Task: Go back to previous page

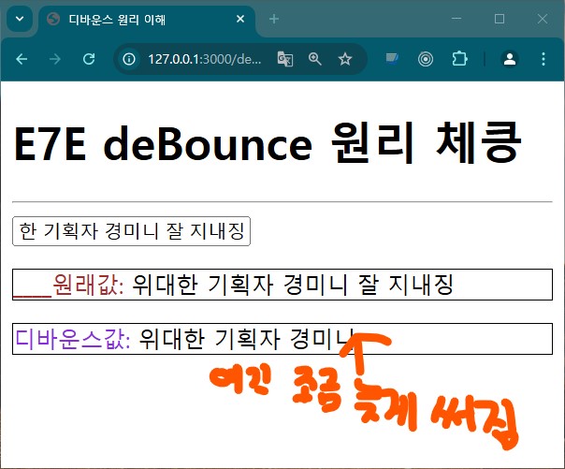Action: click(22, 59)
